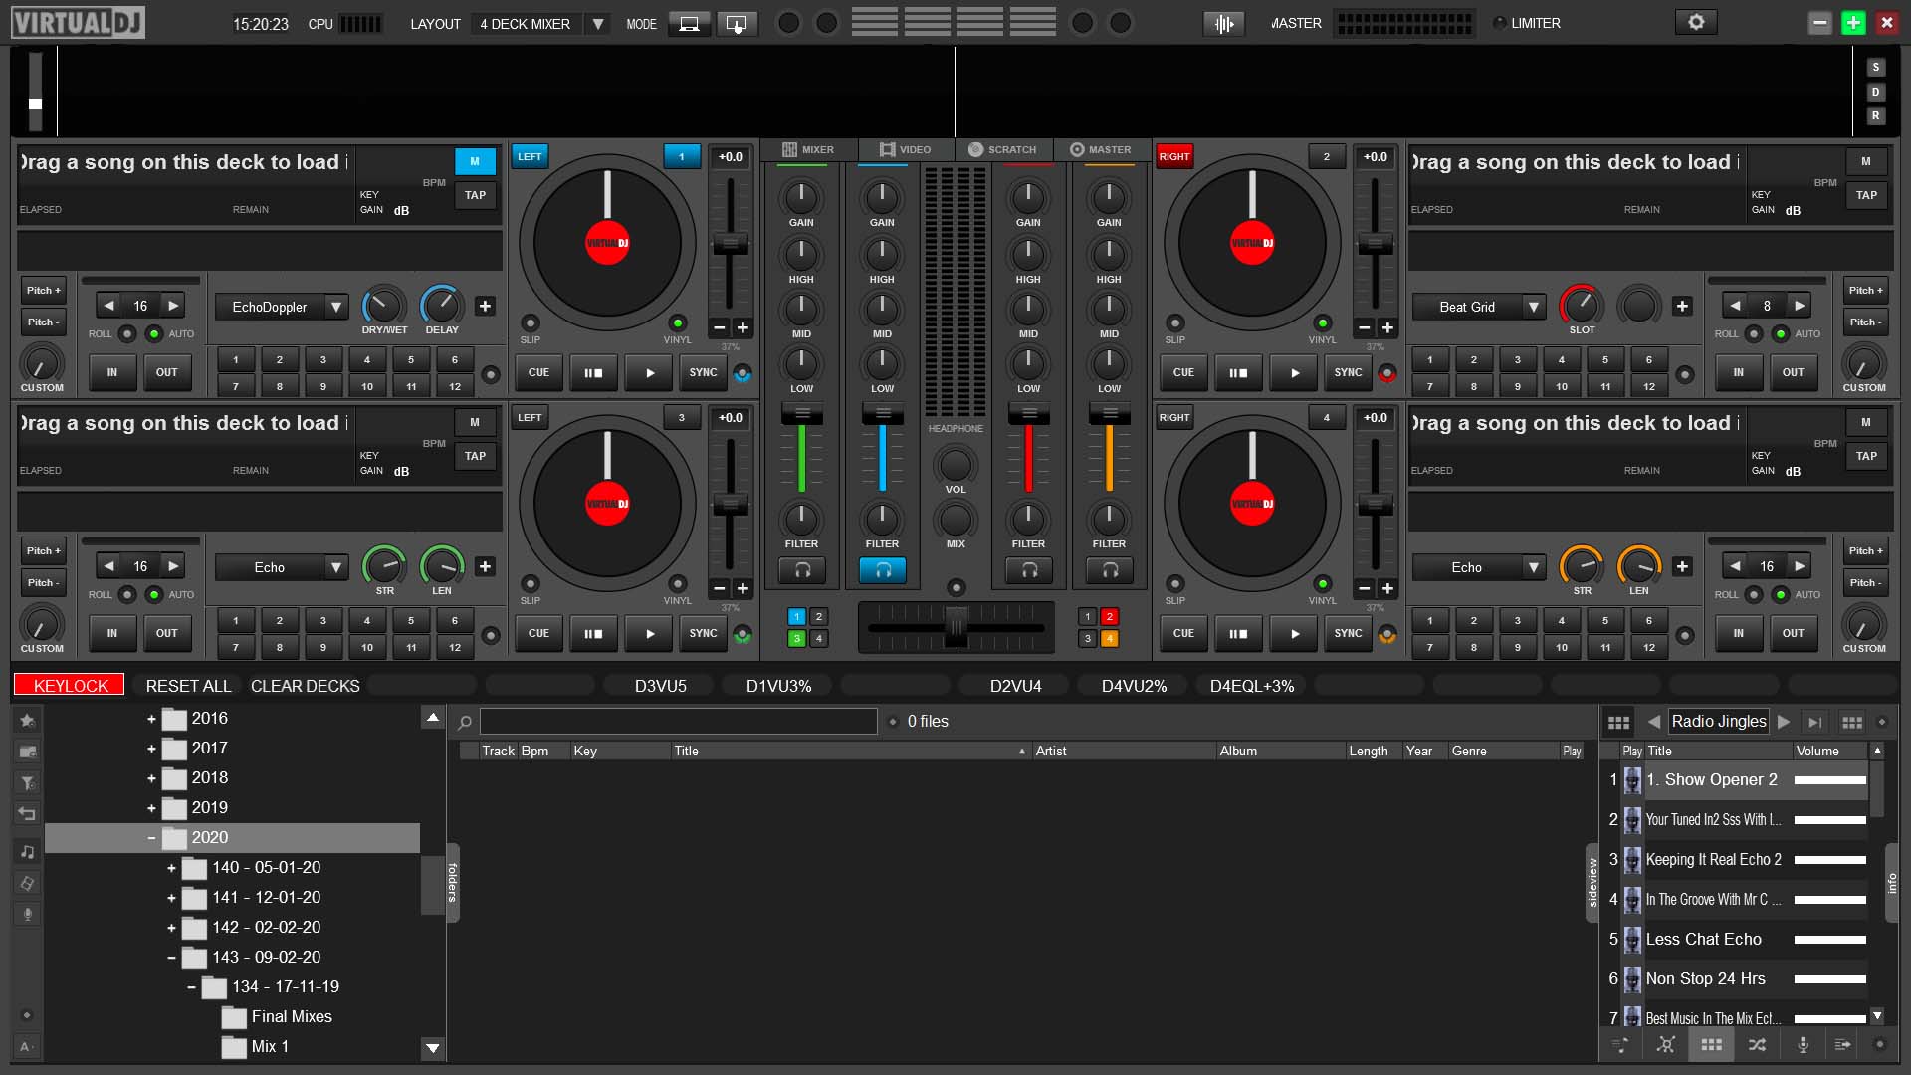Click the filter folder icon in sidebar
The image size is (1911, 1075).
tap(28, 782)
